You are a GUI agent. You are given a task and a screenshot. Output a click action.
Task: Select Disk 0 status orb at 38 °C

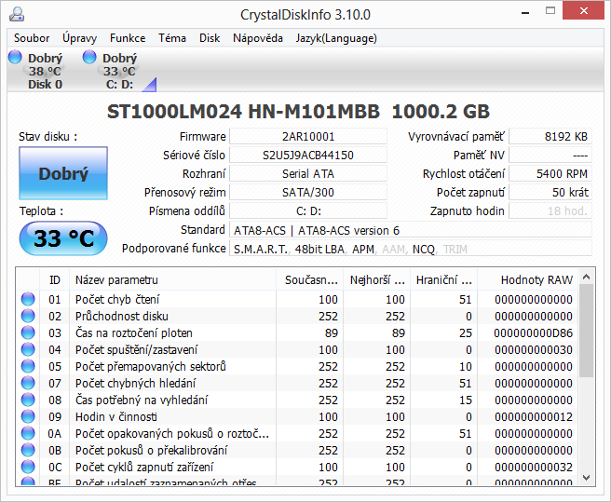(15, 58)
